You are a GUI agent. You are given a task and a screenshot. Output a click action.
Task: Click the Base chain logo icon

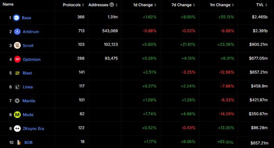tap(16, 18)
